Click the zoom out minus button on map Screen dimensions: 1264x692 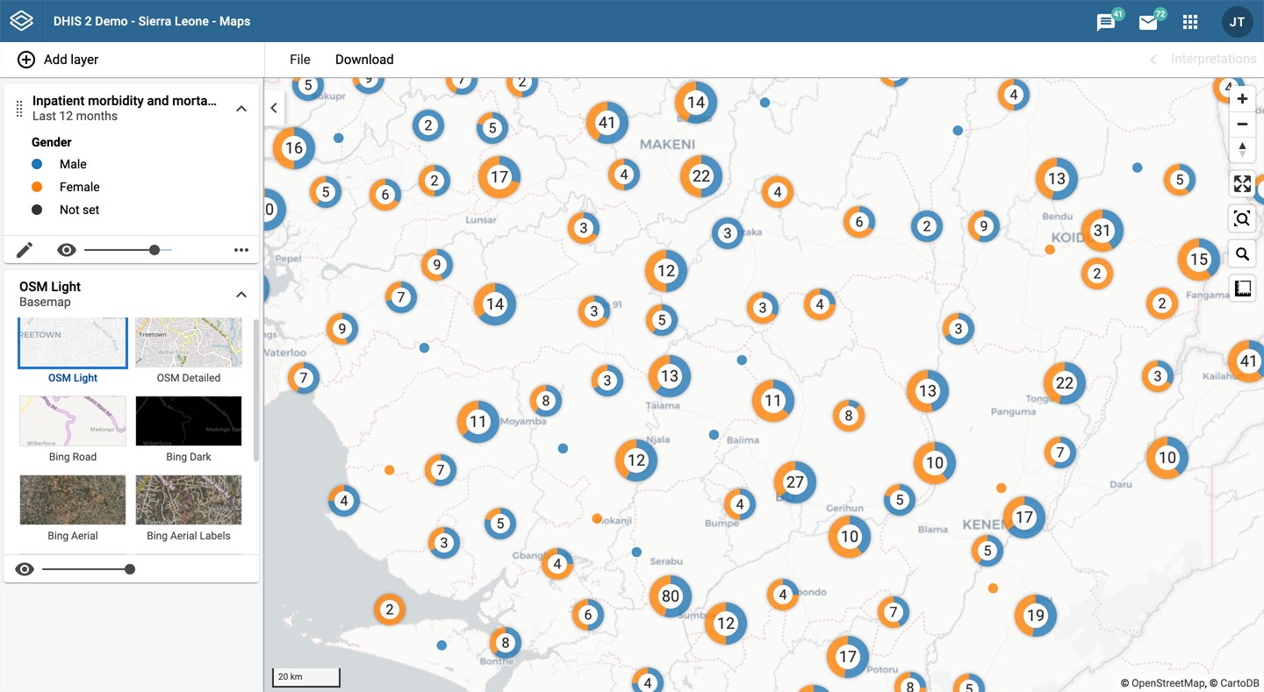[x=1242, y=125]
